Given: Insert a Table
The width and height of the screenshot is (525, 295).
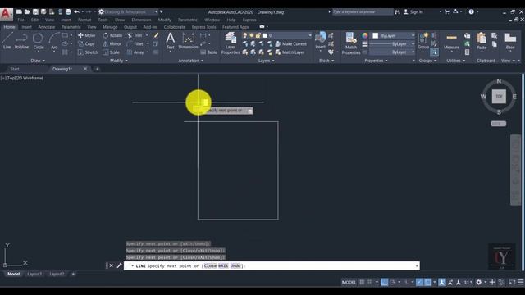Looking at the screenshot, I should click(x=209, y=52).
